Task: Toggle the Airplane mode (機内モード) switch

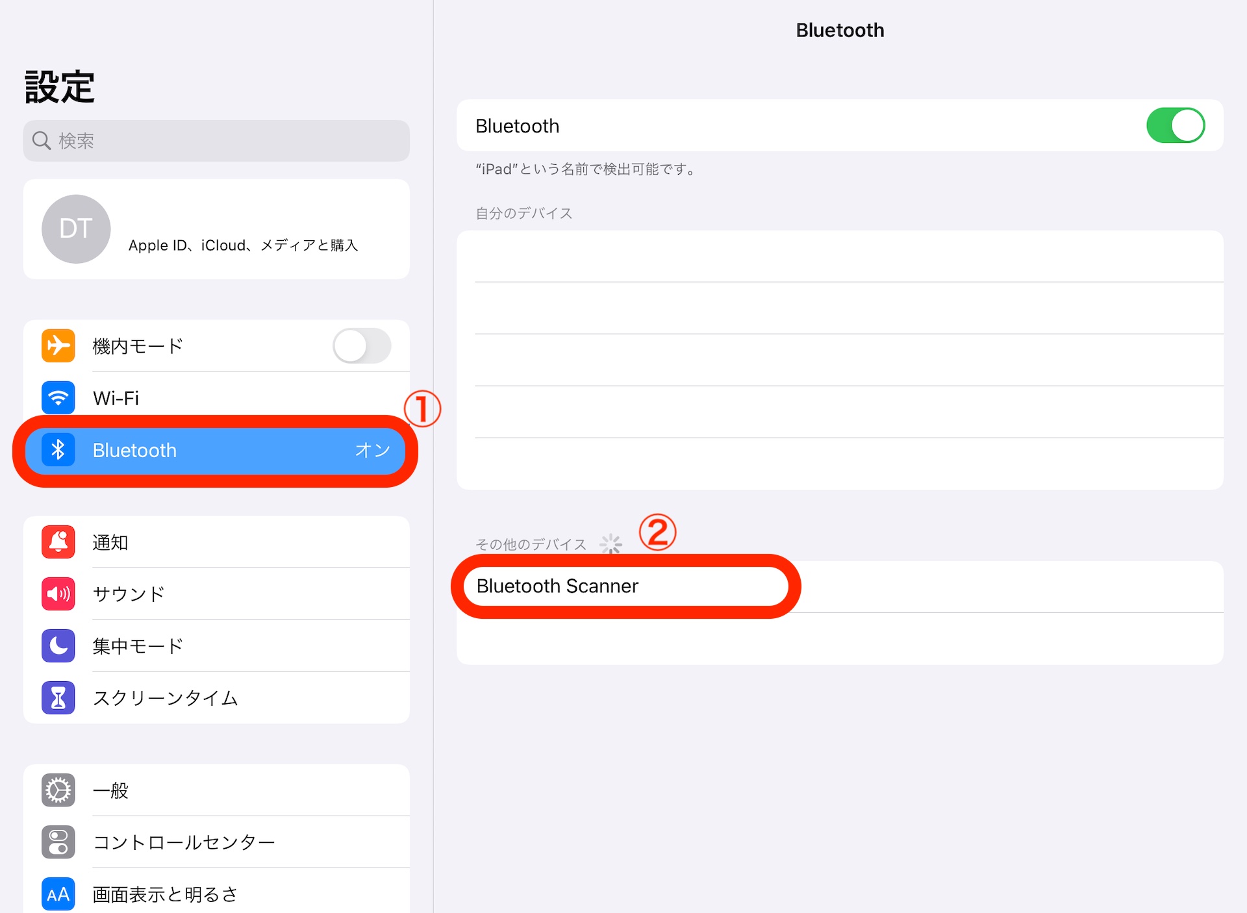Action: 362,345
